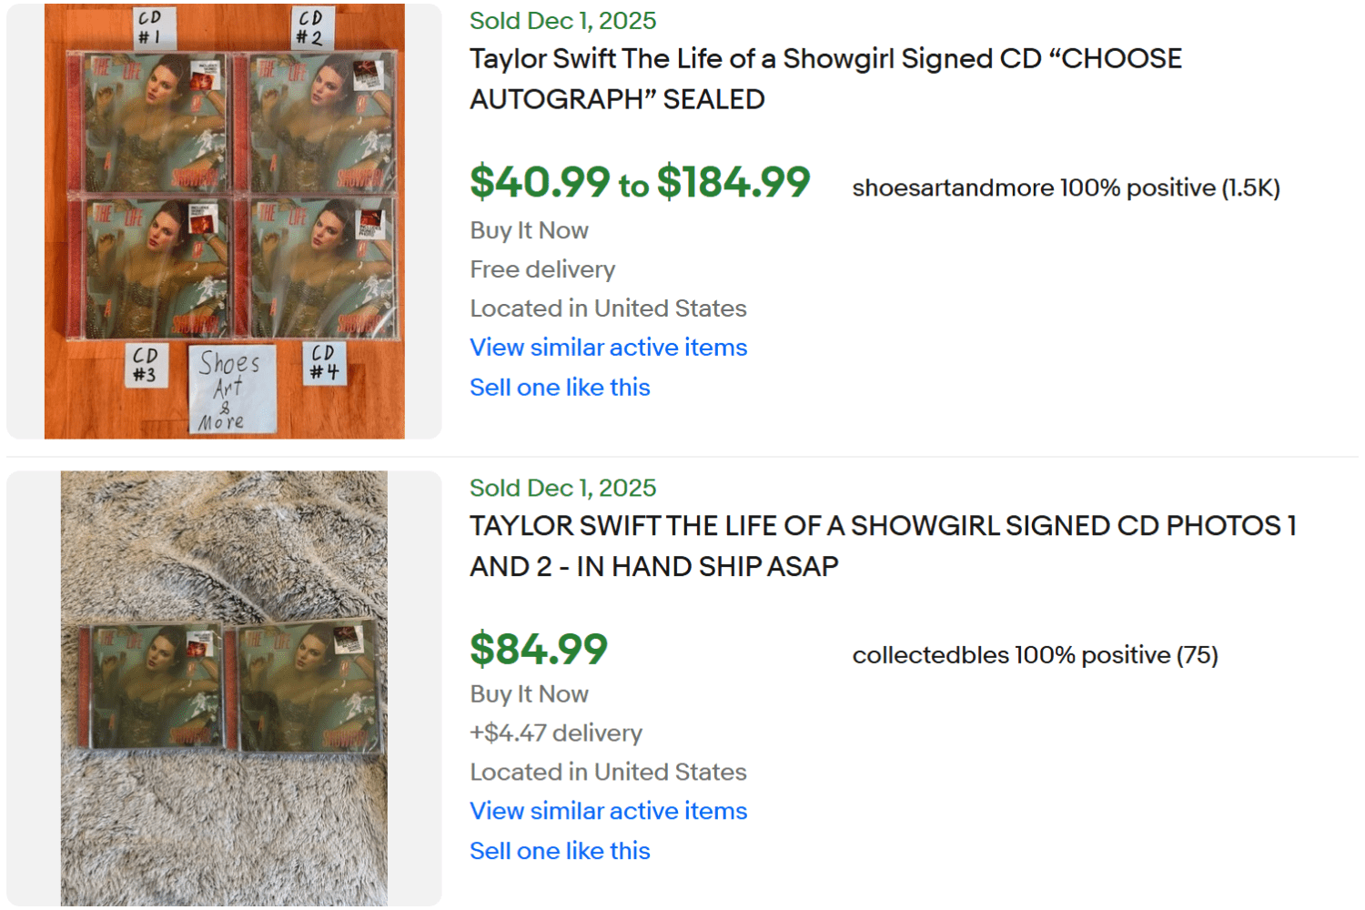The width and height of the screenshot is (1365, 910).
Task: Click "Buy It Now" under the second listing
Action: tap(528, 693)
